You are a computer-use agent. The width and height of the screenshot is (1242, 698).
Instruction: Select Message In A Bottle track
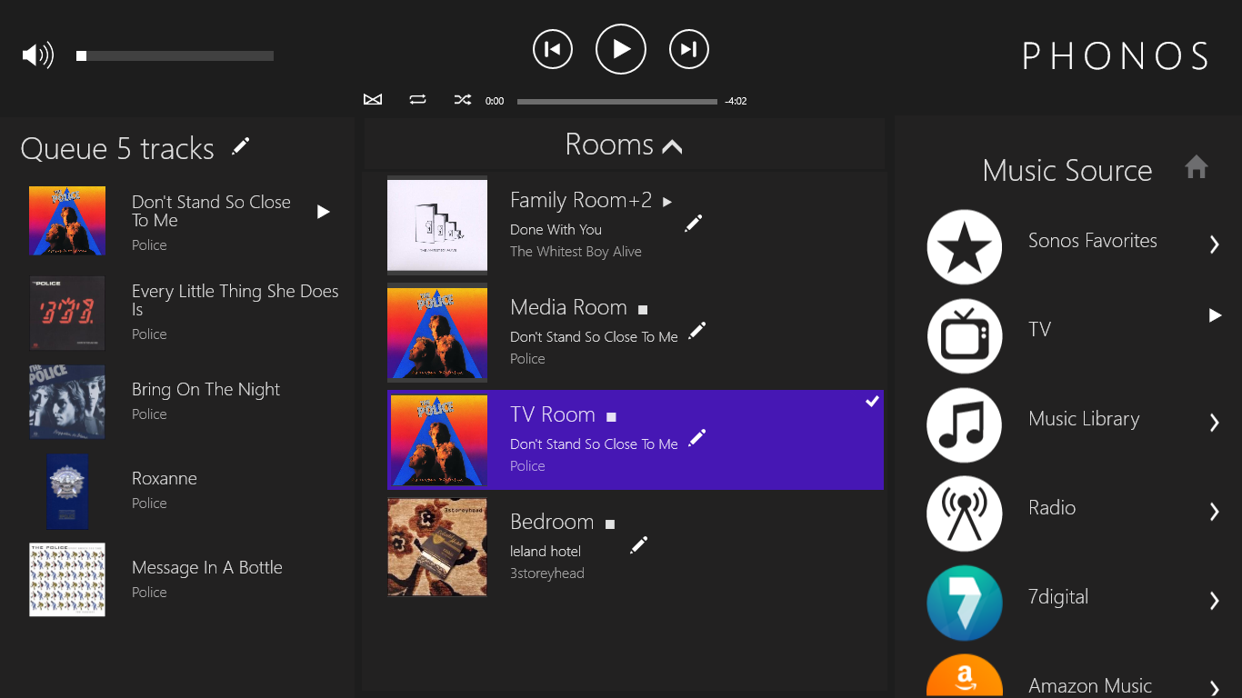[x=207, y=567]
